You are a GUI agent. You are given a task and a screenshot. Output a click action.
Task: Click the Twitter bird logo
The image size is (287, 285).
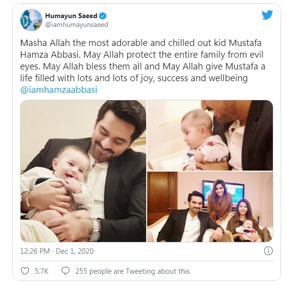(267, 15)
